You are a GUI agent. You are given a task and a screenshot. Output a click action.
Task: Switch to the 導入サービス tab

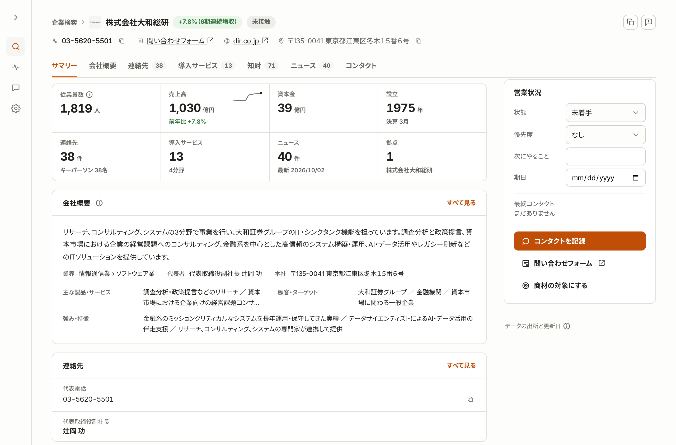(206, 66)
